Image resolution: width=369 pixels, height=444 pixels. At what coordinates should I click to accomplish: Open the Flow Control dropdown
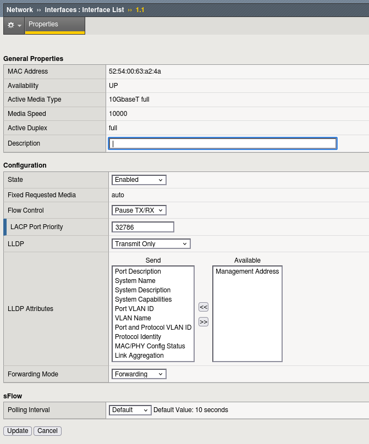click(139, 209)
